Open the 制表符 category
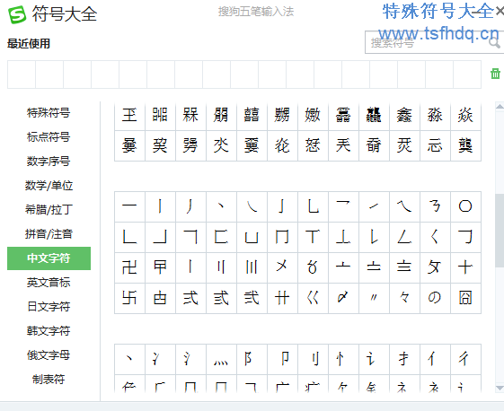 [49, 380]
